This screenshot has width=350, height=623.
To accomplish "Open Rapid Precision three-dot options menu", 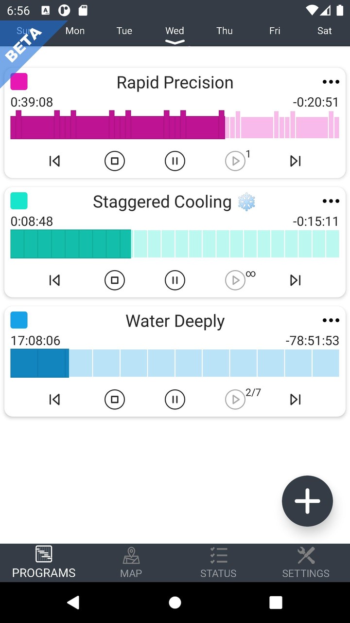I will 331,82.
